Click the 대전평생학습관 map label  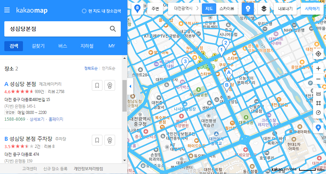(209, 123)
